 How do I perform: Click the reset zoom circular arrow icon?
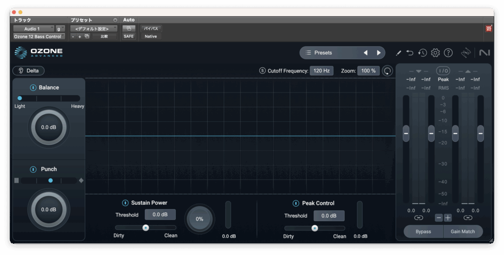(388, 71)
